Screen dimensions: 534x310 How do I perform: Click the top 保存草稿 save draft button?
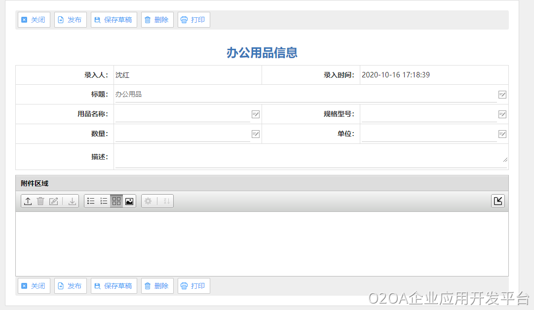pyautogui.click(x=114, y=20)
